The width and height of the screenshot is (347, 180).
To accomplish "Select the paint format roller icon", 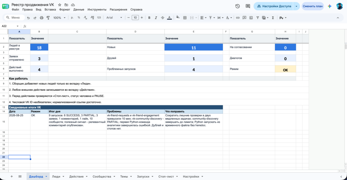I will tap(48, 18).
